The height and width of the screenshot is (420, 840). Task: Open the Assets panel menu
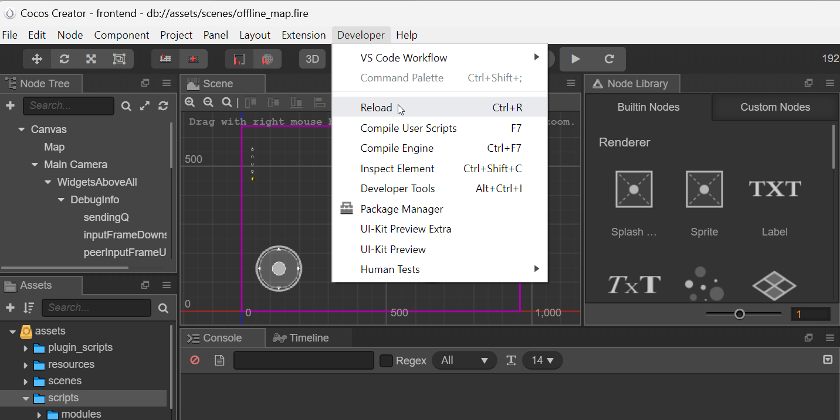point(167,285)
